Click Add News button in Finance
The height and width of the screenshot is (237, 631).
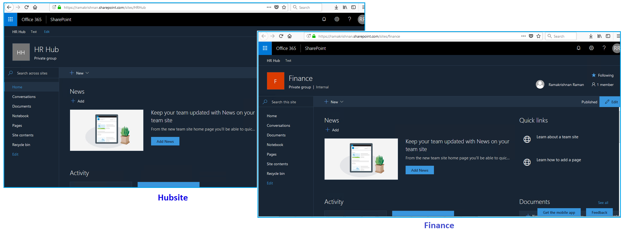pyautogui.click(x=420, y=170)
